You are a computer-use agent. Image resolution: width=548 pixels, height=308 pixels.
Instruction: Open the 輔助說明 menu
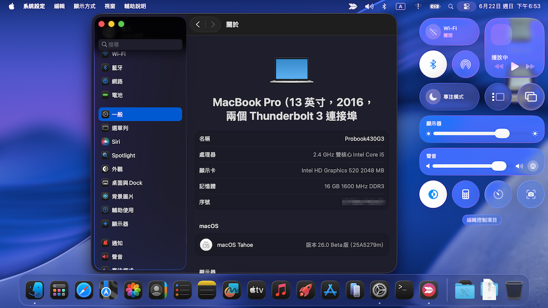tap(135, 6)
